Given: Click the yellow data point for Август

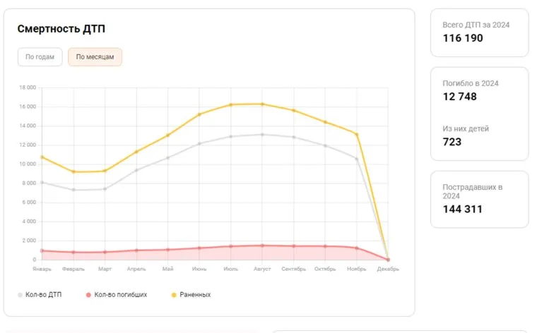Looking at the screenshot, I should 262,104.
